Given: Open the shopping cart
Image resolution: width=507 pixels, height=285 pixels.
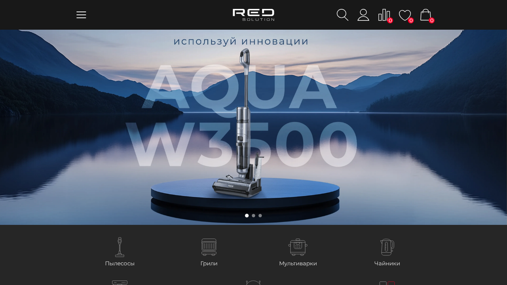Looking at the screenshot, I should click(x=426, y=15).
